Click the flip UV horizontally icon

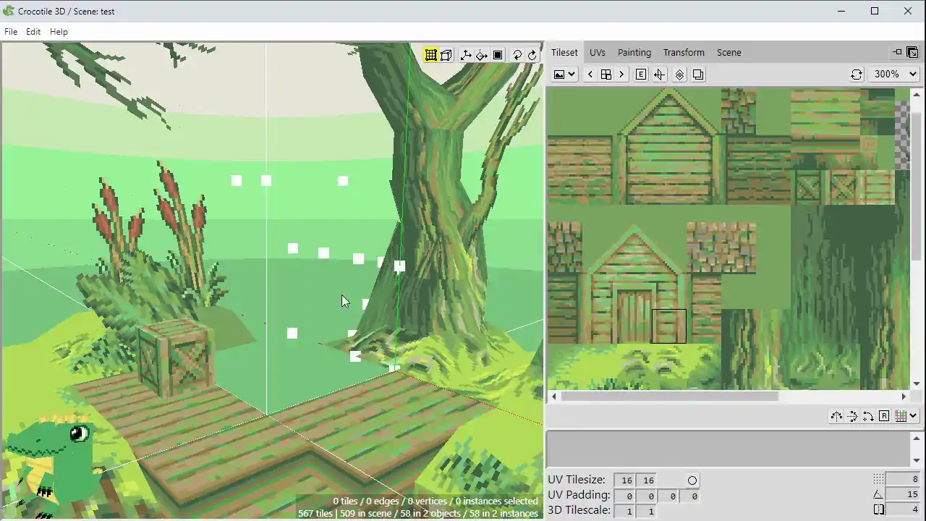836,416
